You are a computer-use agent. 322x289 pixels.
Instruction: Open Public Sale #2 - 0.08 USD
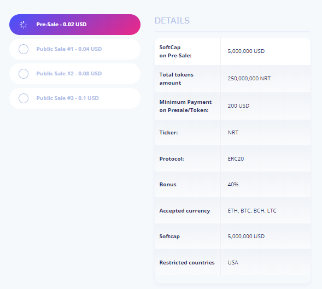point(75,74)
